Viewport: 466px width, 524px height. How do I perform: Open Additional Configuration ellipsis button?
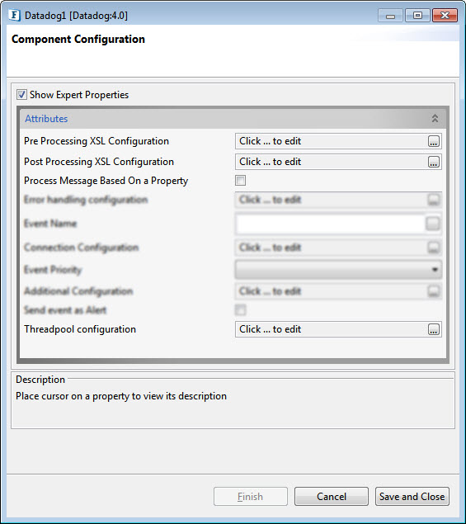434,291
